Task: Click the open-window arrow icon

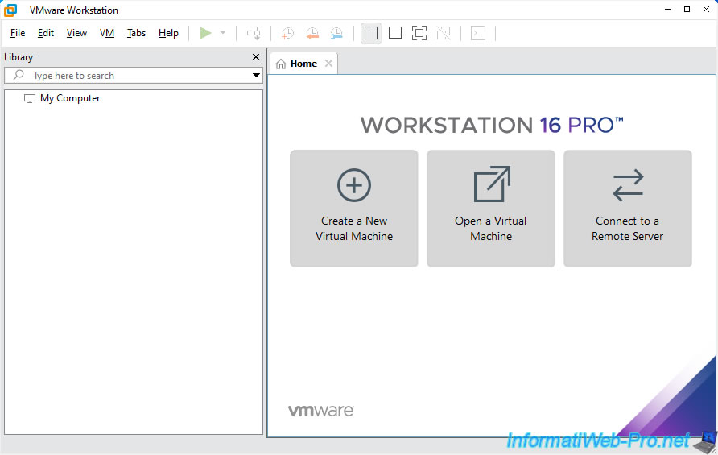Action: tap(492, 184)
